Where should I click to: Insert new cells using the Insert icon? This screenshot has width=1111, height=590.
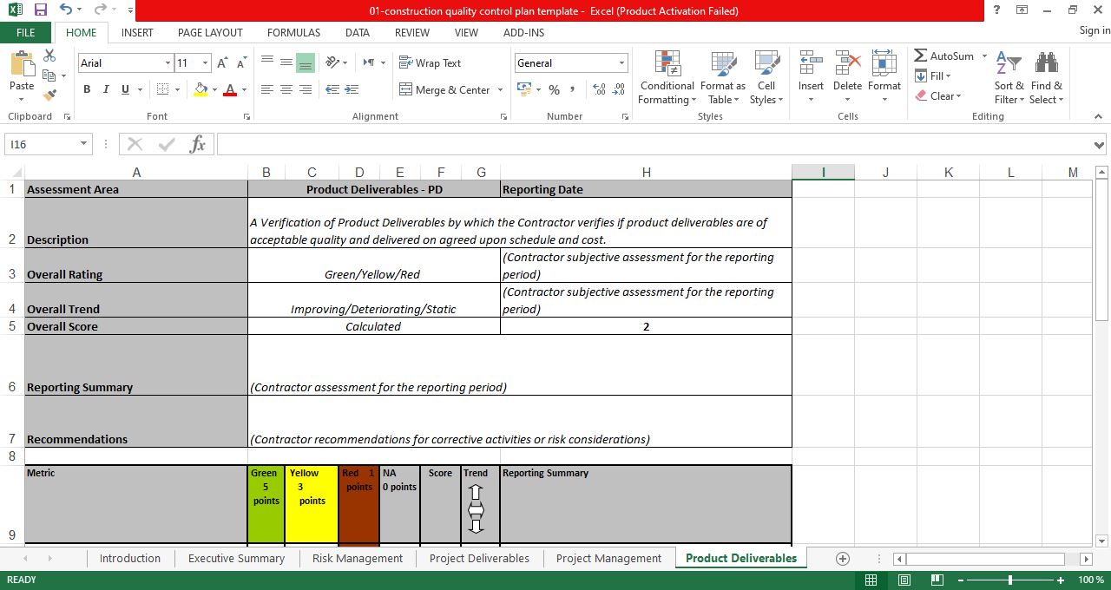click(x=810, y=69)
